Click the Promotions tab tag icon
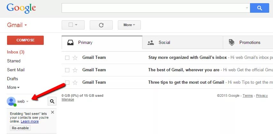The image size is (273, 134). [231, 43]
